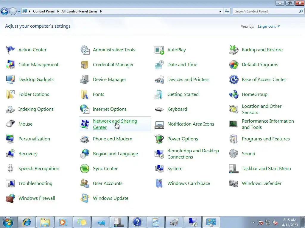
Task: Click the Speech Recognition microphone icon
Action: (10, 169)
